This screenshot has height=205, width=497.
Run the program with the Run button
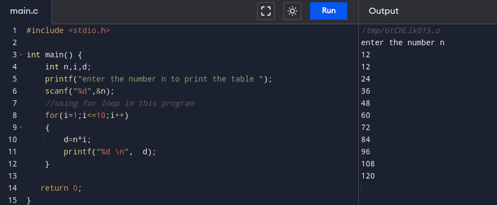click(x=328, y=11)
